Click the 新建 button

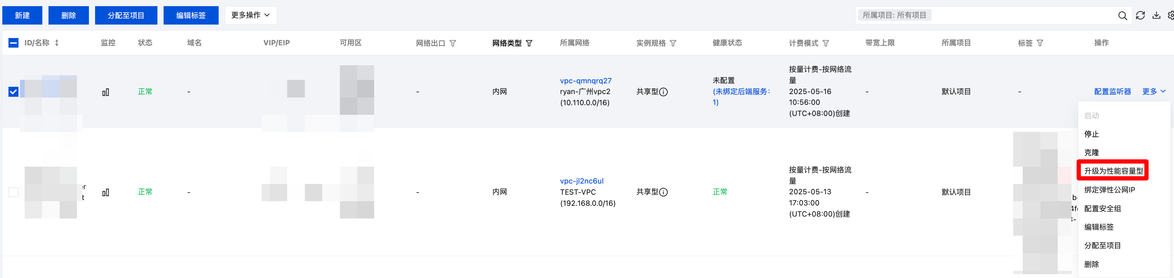(x=22, y=15)
